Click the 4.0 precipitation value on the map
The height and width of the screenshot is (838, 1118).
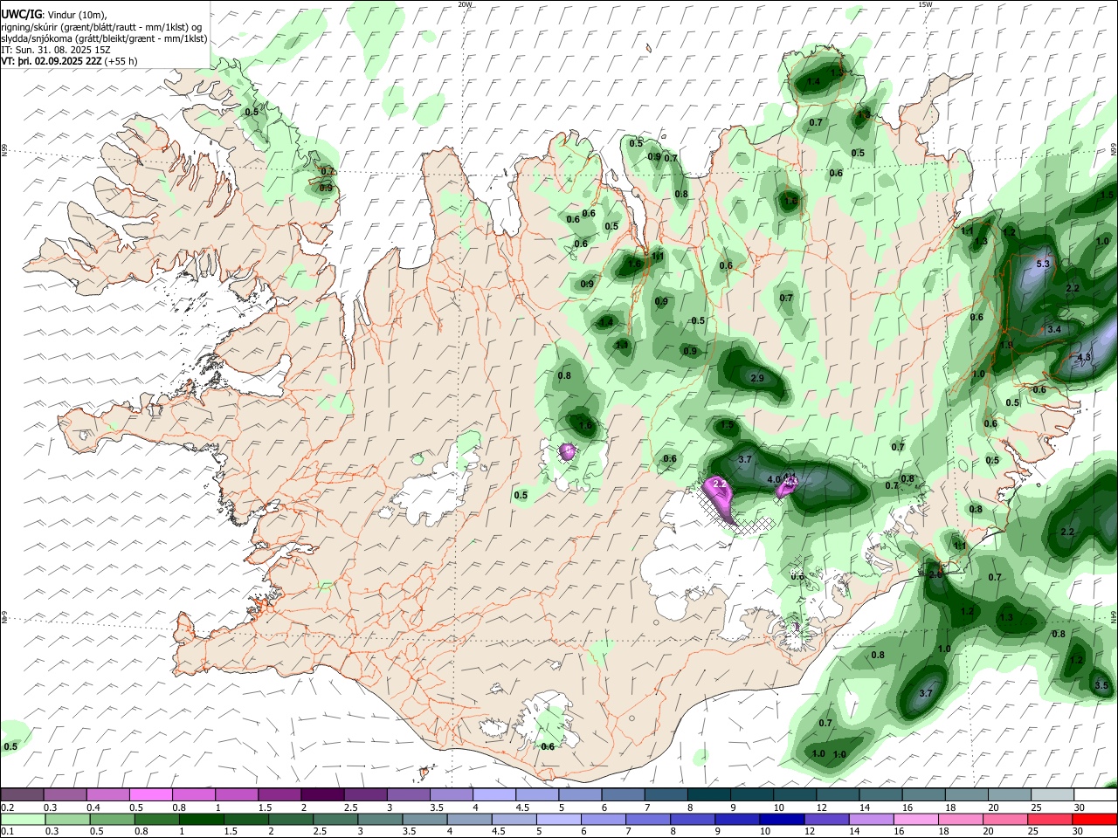(774, 479)
